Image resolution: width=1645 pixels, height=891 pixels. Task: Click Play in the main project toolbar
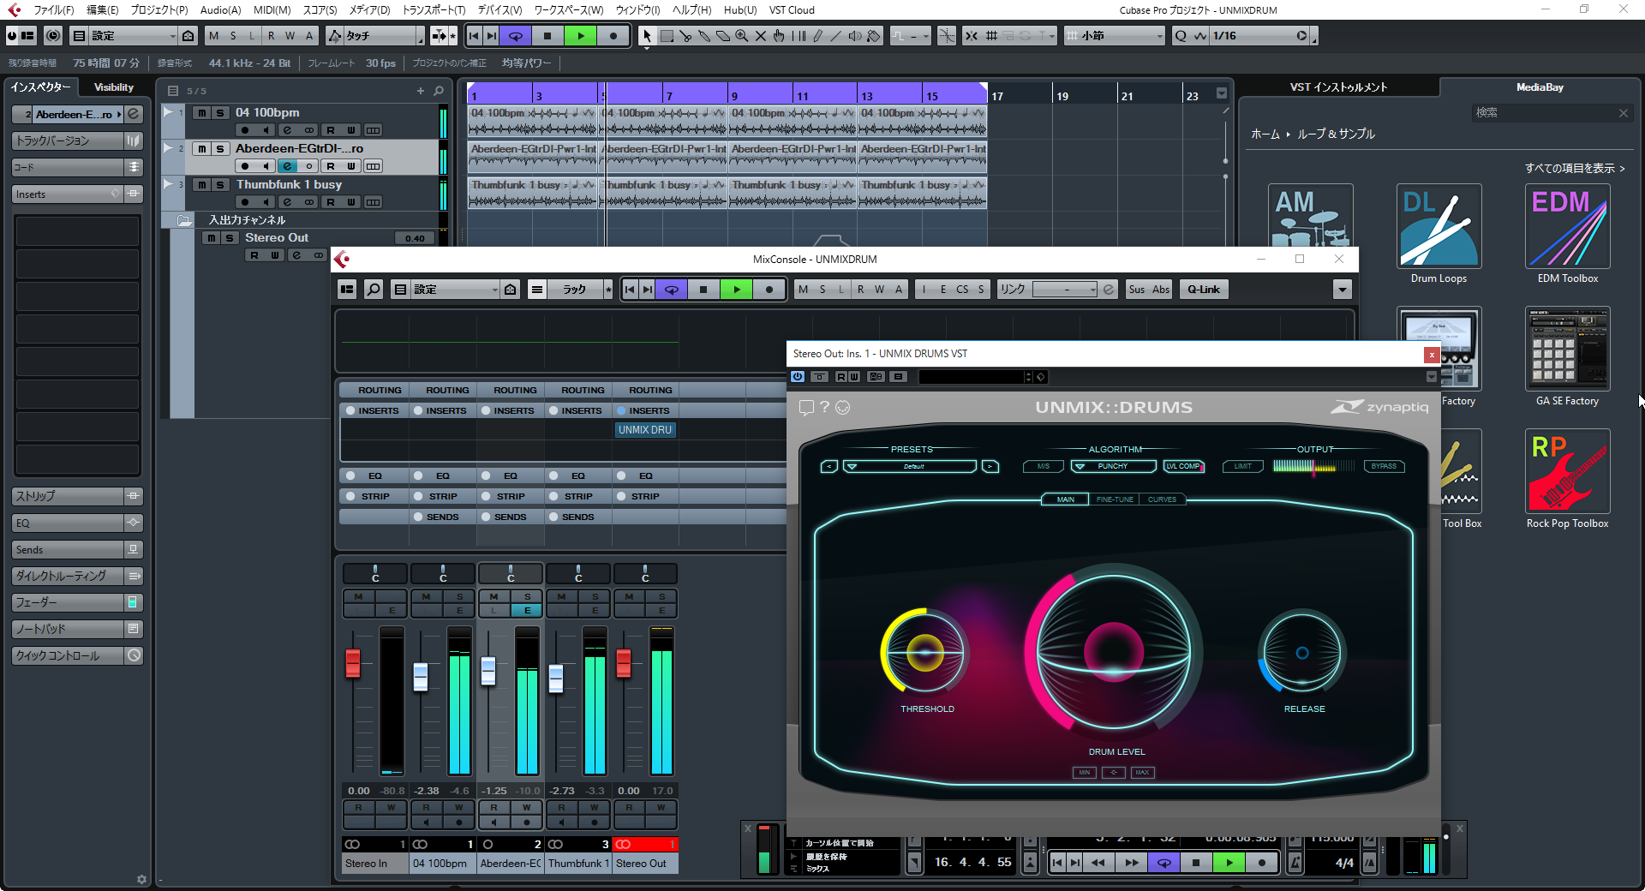coord(581,36)
